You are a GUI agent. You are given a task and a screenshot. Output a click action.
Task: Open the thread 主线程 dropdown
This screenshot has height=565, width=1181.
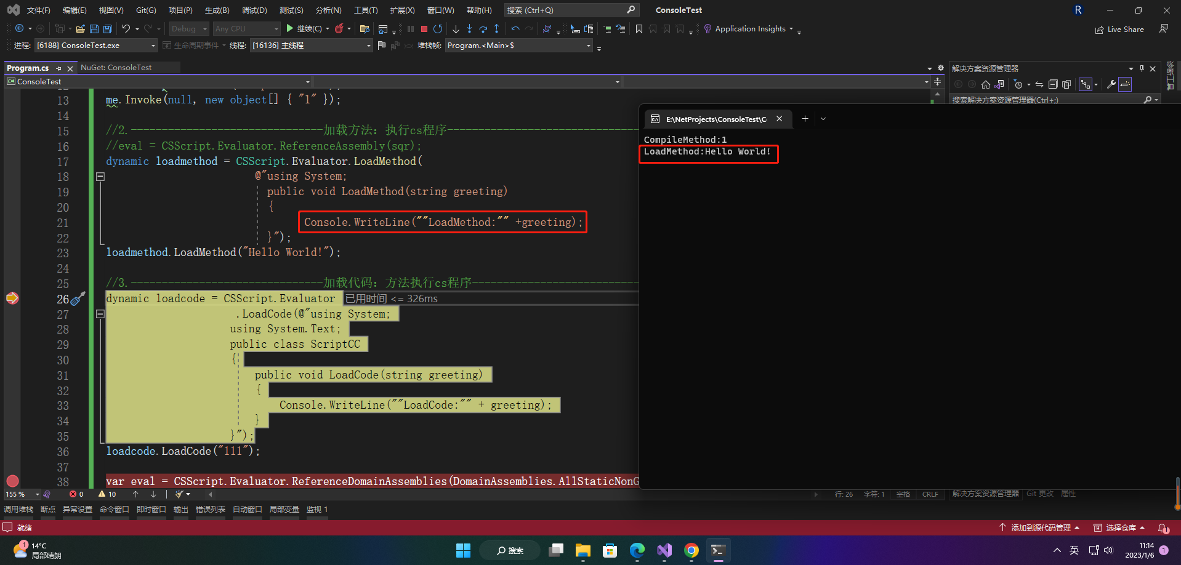coord(312,46)
